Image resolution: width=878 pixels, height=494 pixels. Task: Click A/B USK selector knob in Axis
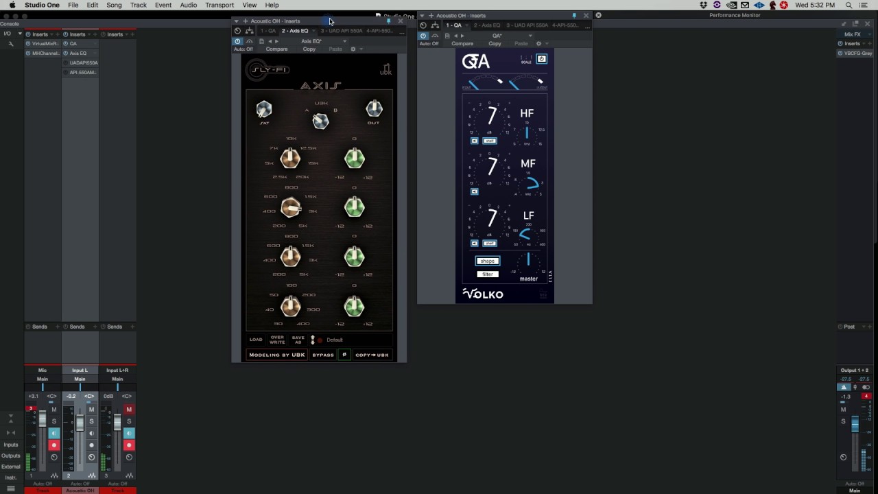tap(320, 121)
